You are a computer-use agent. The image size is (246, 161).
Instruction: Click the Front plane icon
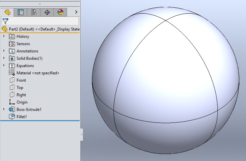(12, 80)
